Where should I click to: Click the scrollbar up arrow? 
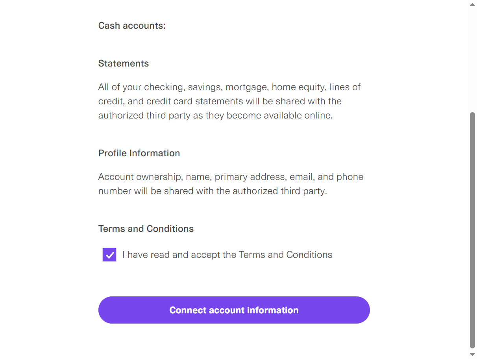point(472,4)
